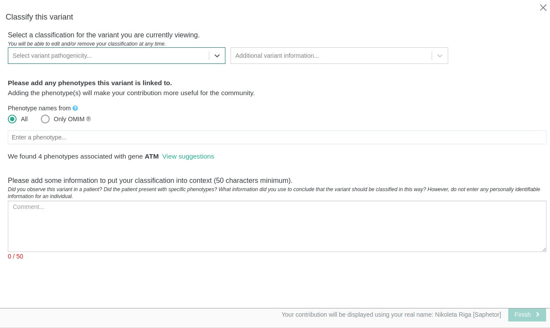This screenshot has height=328, width=550.
Task: Focus the Enter a phenotype input
Action: 277,137
